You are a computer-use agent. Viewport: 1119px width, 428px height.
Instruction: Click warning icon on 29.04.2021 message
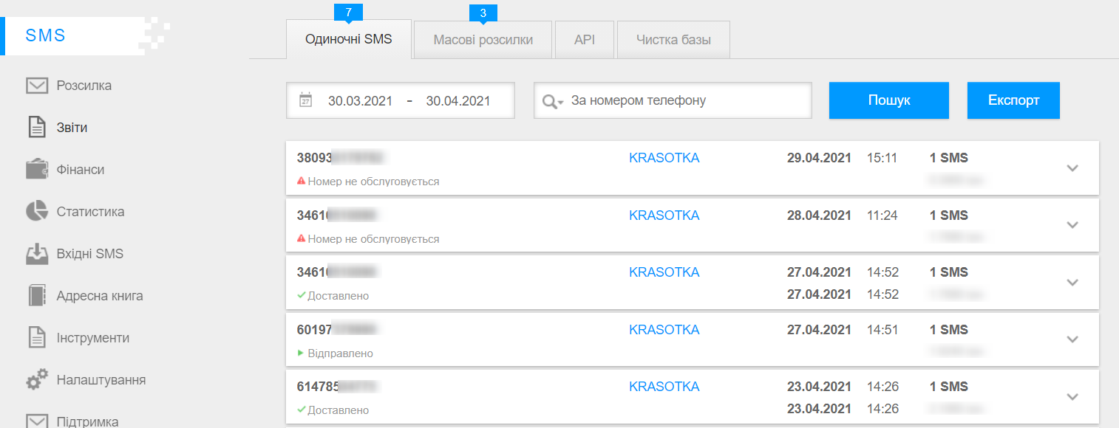click(x=301, y=181)
